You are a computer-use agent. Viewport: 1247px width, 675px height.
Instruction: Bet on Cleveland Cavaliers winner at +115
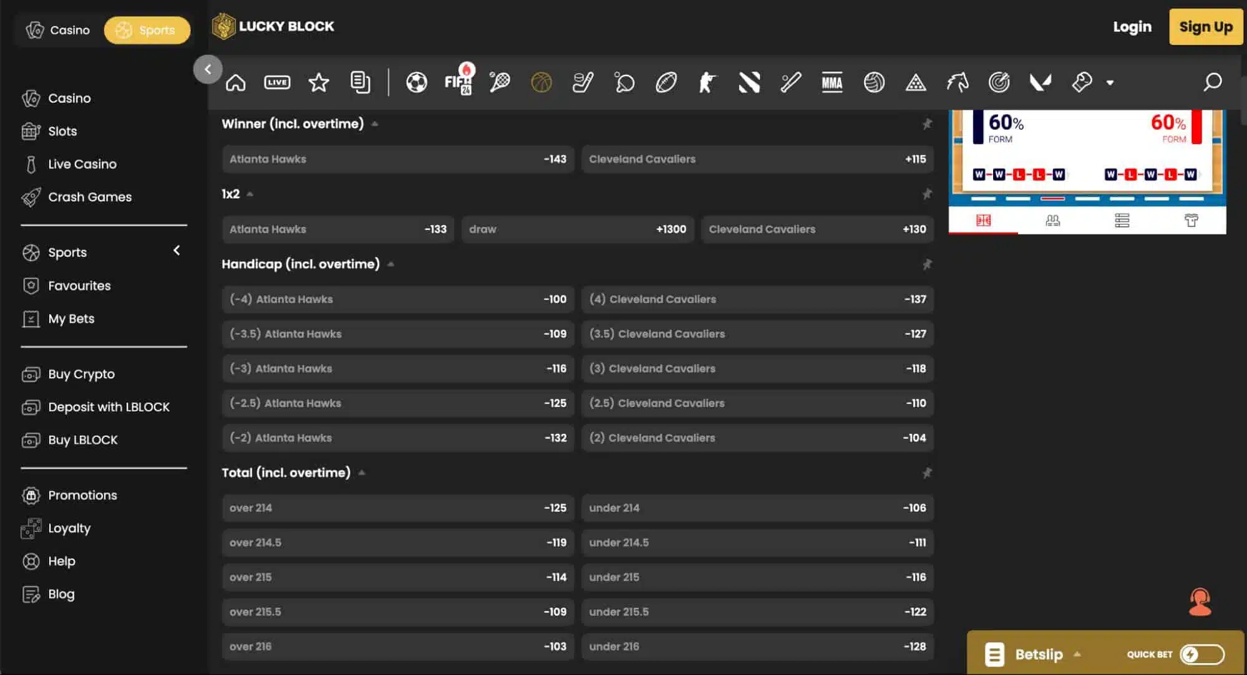pos(757,159)
